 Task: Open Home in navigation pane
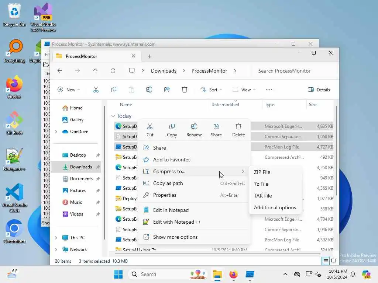(x=76, y=108)
